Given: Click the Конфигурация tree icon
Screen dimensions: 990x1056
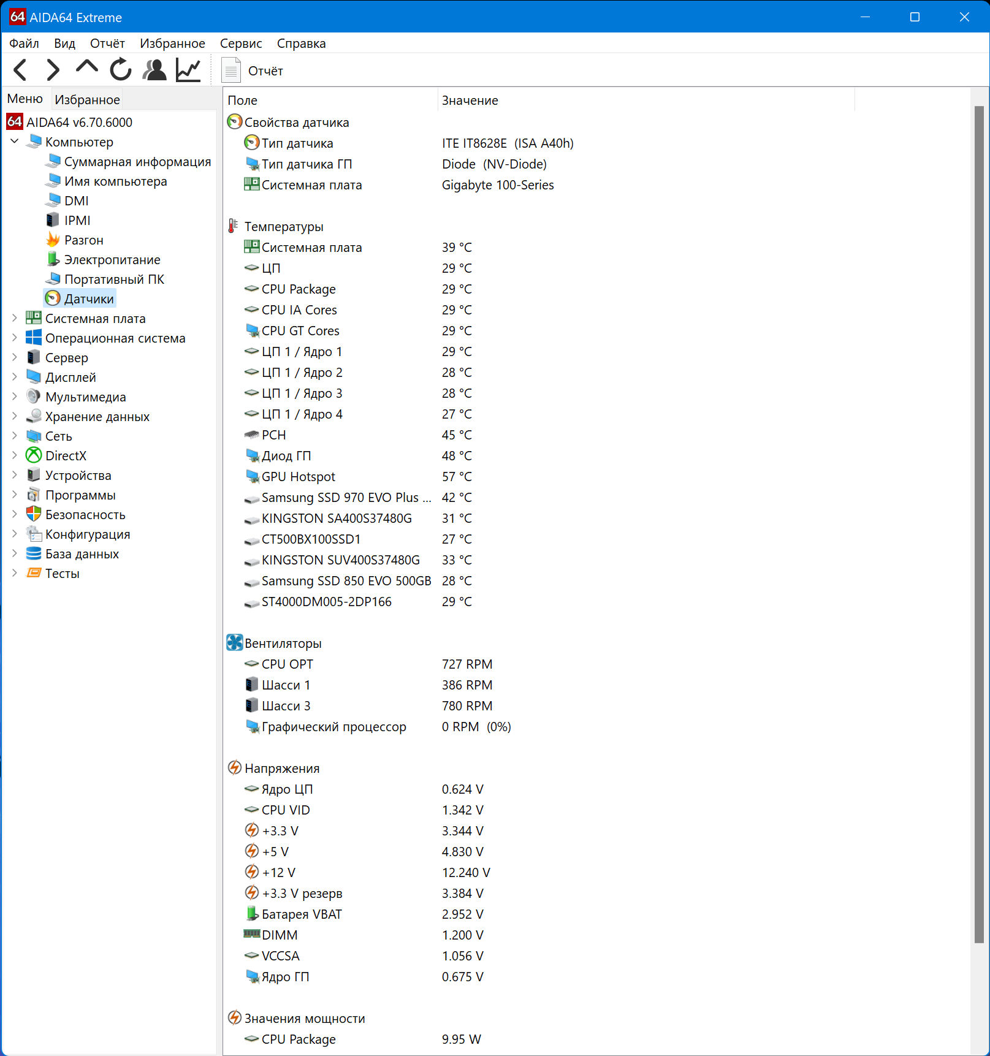Looking at the screenshot, I should coord(34,534).
